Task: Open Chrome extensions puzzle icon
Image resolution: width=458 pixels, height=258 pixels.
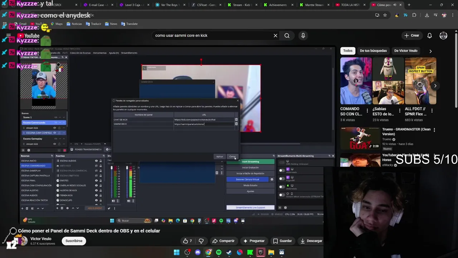Action: pyautogui.click(x=414, y=15)
